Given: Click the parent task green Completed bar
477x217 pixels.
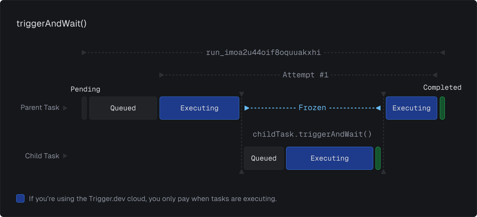Looking at the screenshot, I should pyautogui.click(x=442, y=108).
